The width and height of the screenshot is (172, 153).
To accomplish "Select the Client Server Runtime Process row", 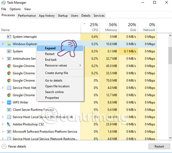I will (x=79, y=110).
